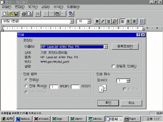163x122 pixels.
Task: Select the 선택 영역(S) radio option
Action: pos(26,92)
